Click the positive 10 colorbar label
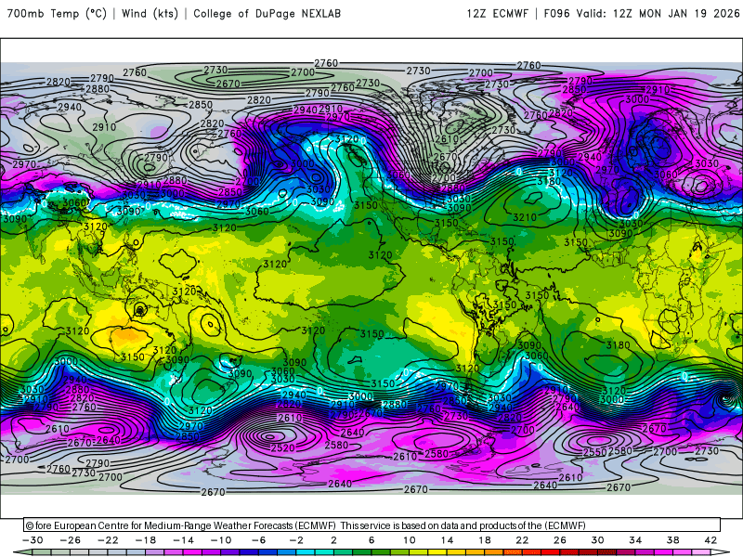The height and width of the screenshot is (557, 743). 410,540
